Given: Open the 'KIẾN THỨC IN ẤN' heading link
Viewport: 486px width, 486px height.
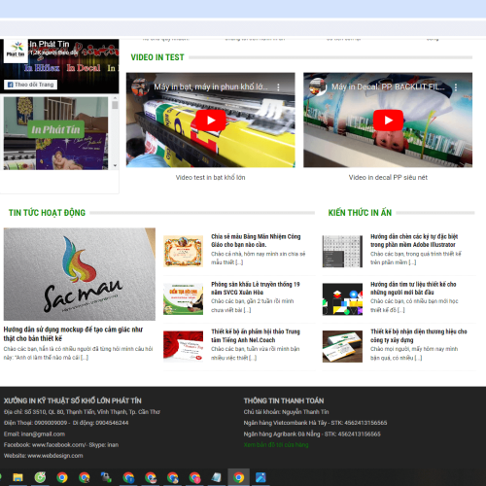Looking at the screenshot, I should 360,213.
